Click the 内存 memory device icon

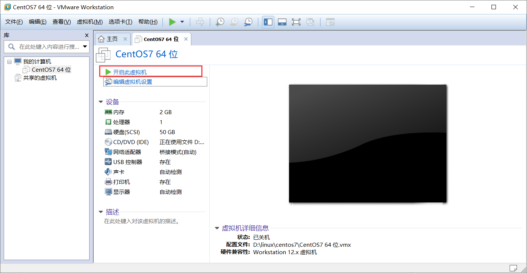point(108,112)
